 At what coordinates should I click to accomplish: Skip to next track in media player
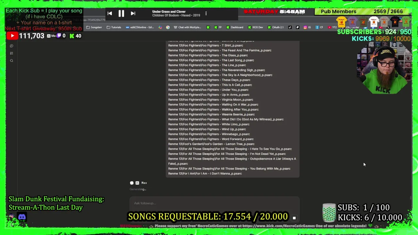point(133,13)
